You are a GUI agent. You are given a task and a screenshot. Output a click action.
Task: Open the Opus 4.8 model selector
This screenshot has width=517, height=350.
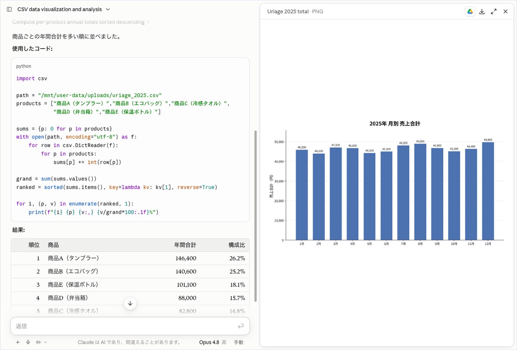212,342
